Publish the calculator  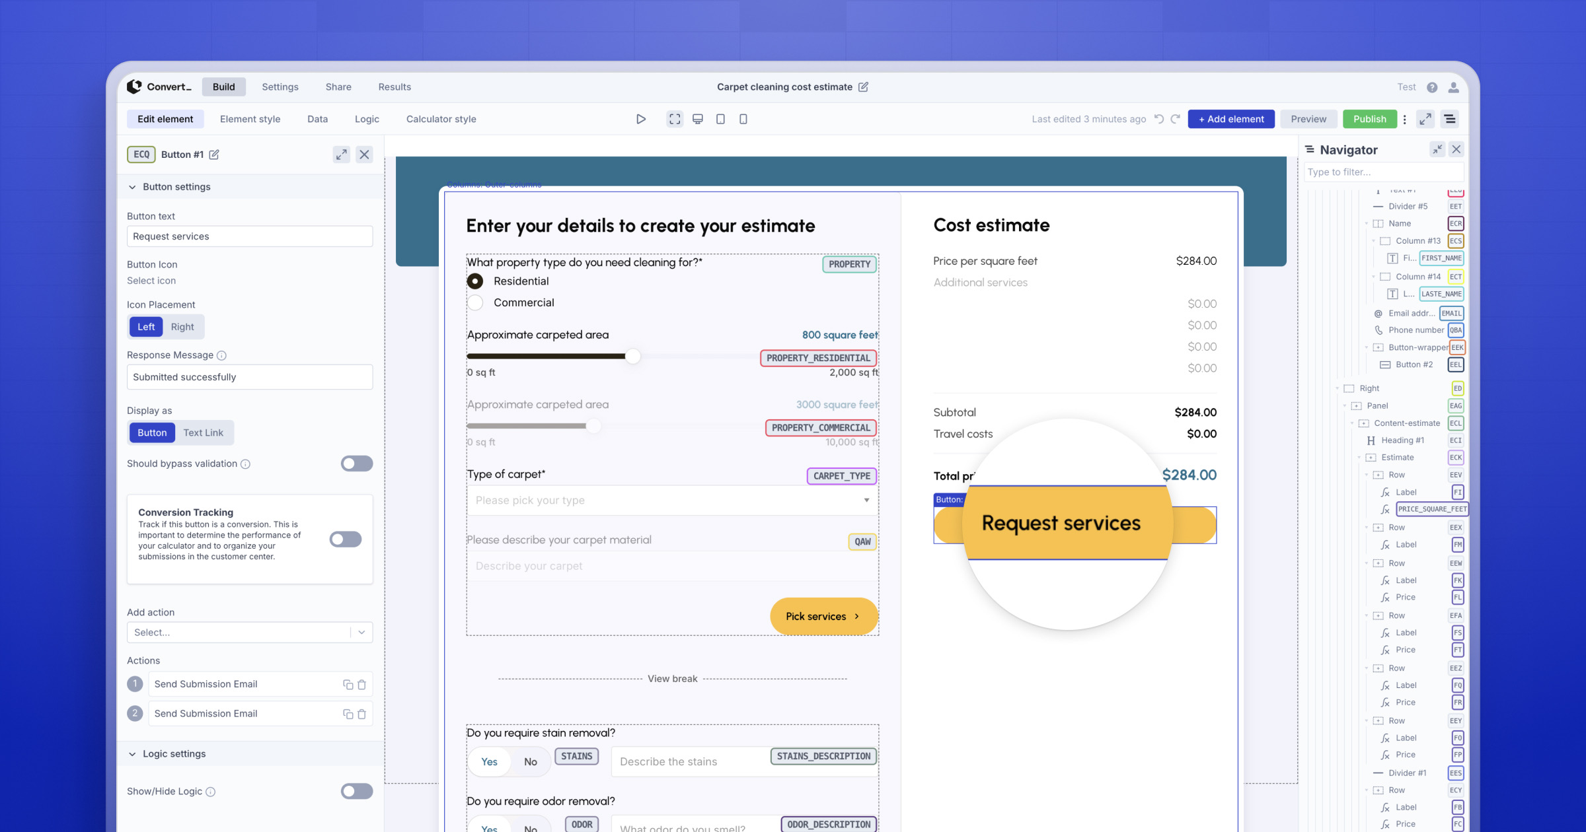tap(1370, 119)
